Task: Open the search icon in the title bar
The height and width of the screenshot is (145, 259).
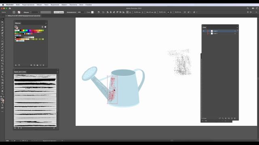Action: point(248,8)
